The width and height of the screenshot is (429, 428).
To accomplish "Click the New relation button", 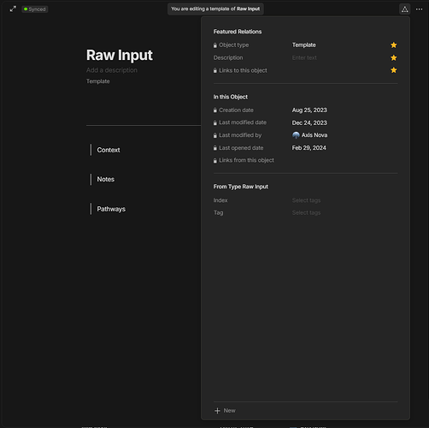I will pos(225,411).
